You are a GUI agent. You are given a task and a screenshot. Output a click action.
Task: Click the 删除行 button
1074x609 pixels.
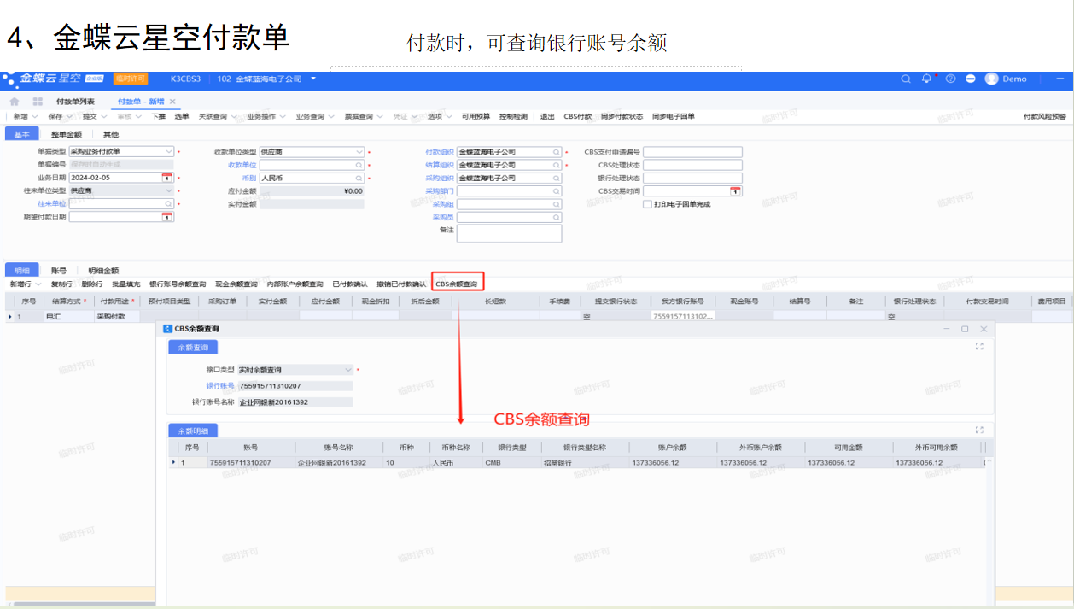(x=92, y=284)
